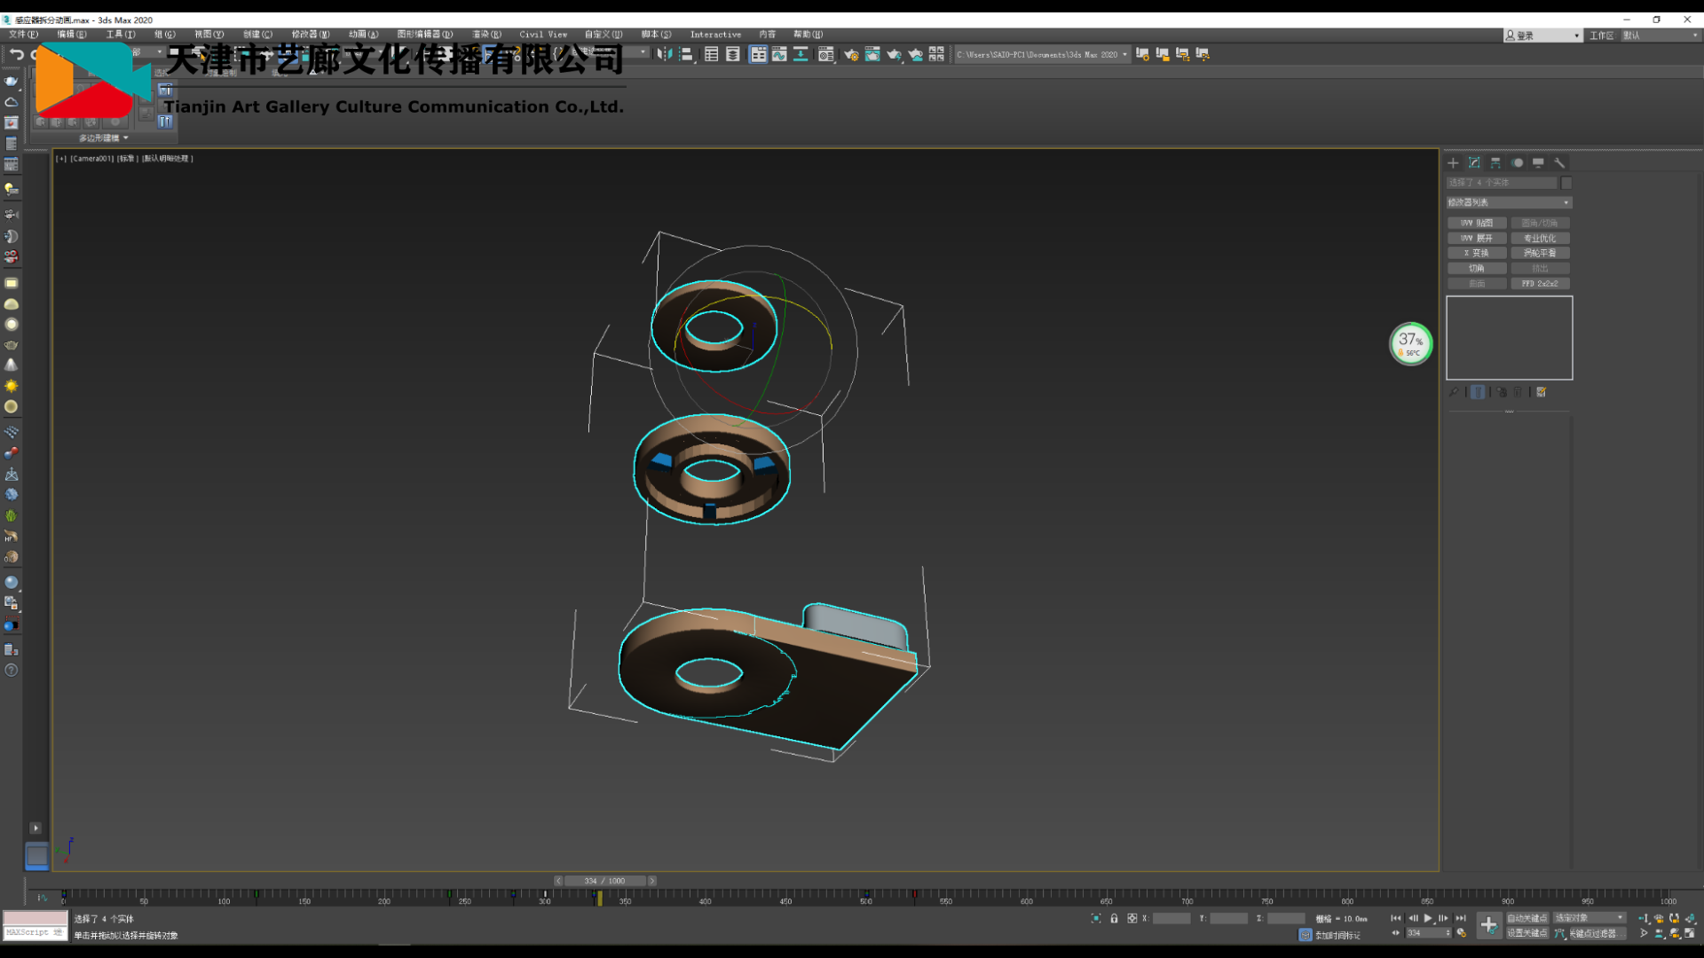Image resolution: width=1704 pixels, height=958 pixels.
Task: Click the Undo arrow icon
Action: [x=16, y=54]
